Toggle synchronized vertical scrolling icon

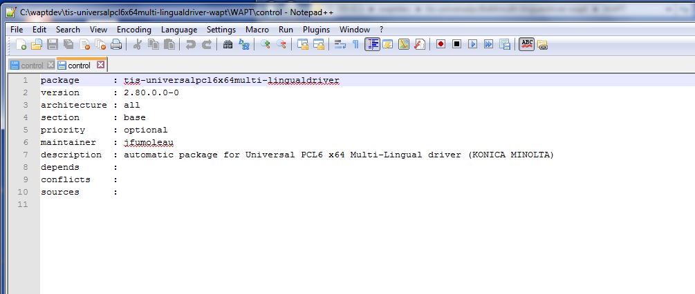tap(302, 44)
